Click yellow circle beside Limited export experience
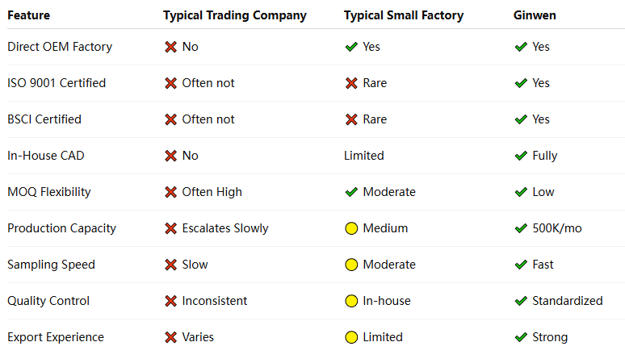This screenshot has width=625, height=363. click(351, 337)
